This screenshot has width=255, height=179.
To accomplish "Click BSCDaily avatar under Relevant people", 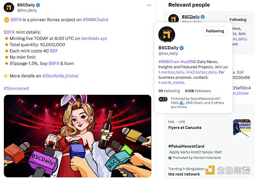I will (x=173, y=19).
